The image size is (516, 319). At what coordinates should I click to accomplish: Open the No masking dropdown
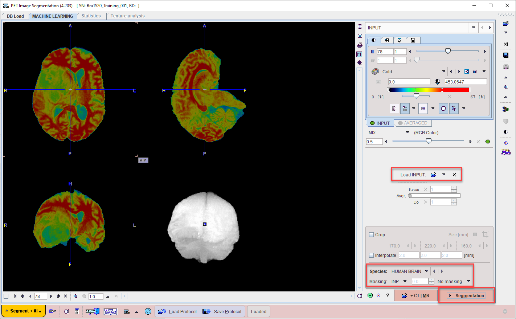pos(468,281)
